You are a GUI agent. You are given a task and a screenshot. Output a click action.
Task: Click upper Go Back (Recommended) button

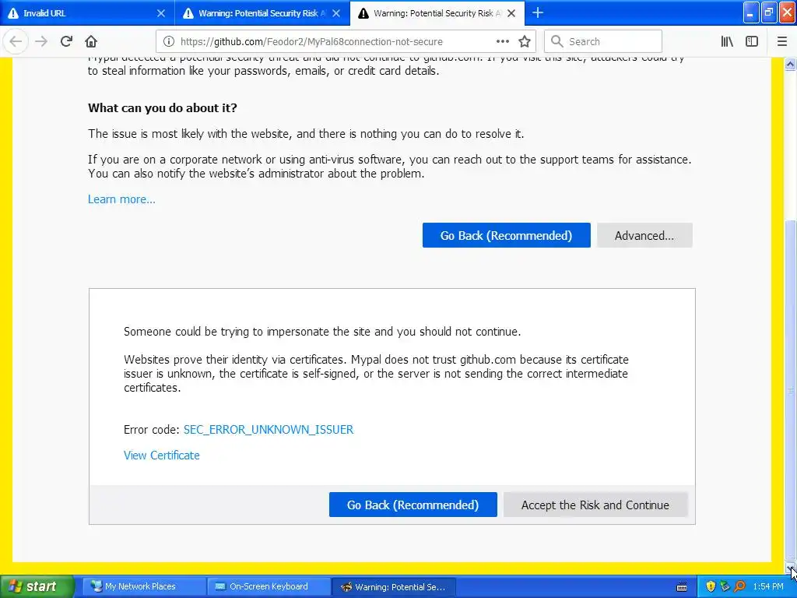point(506,235)
